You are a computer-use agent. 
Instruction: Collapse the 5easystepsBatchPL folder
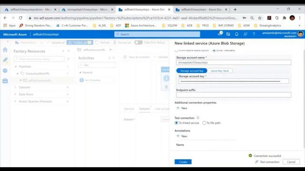pyautogui.click(x=18, y=74)
